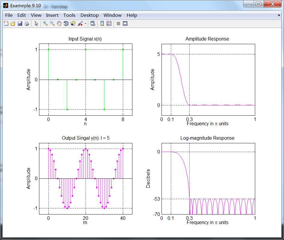
Task: Open the Desktop menu
Action: click(x=89, y=15)
